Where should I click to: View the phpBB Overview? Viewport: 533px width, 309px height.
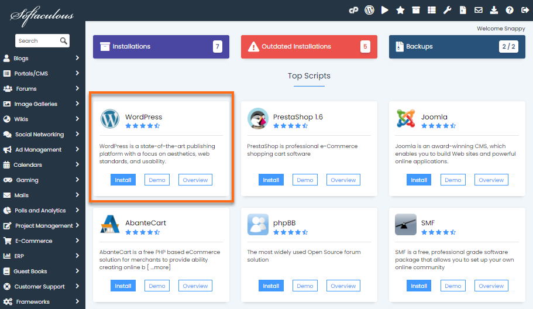pos(343,286)
